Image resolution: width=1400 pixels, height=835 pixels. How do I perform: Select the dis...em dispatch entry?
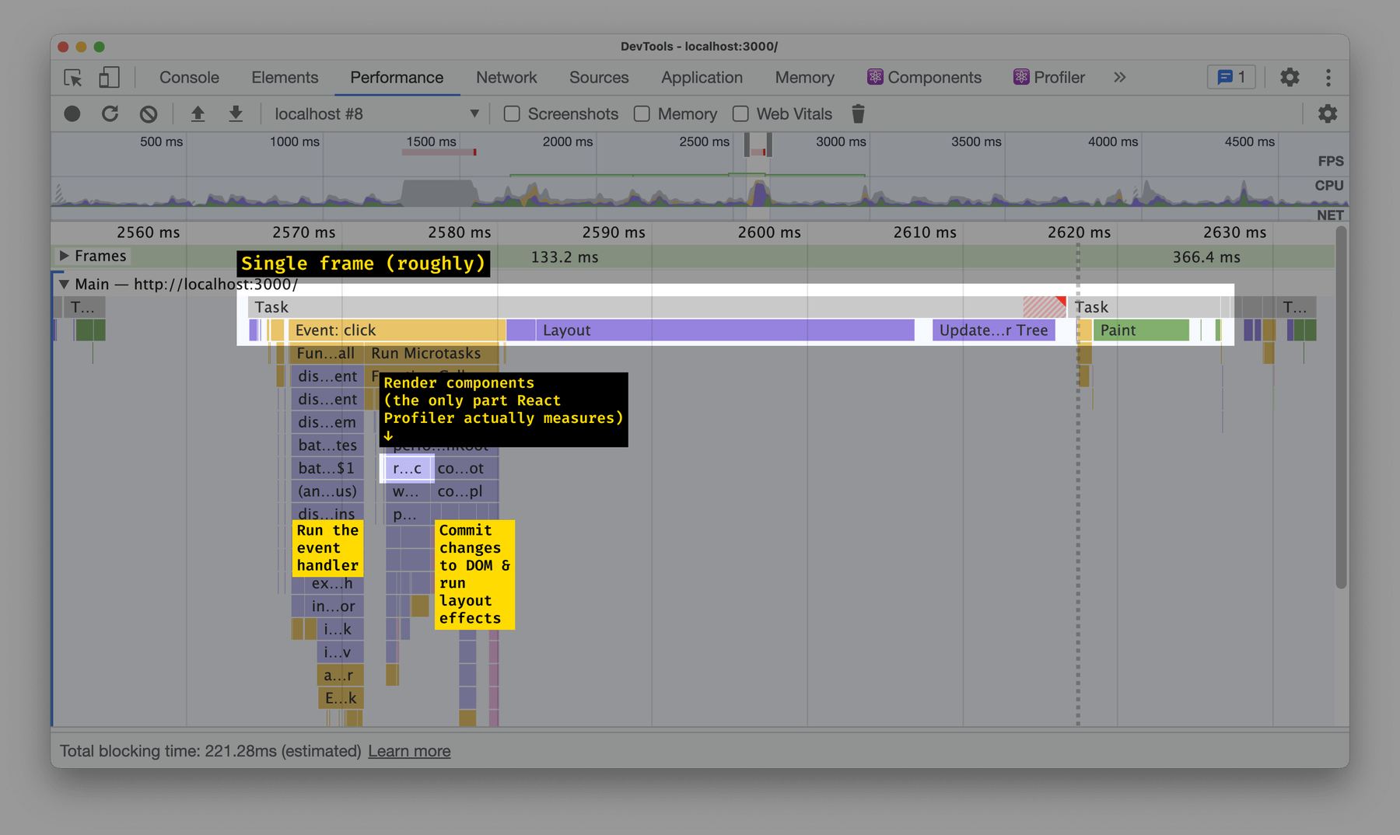[327, 422]
